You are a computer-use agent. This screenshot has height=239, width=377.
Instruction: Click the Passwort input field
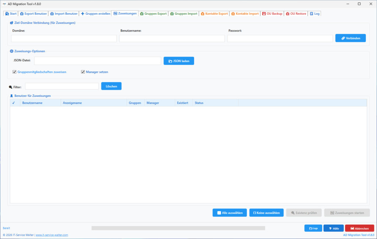pos(280,39)
